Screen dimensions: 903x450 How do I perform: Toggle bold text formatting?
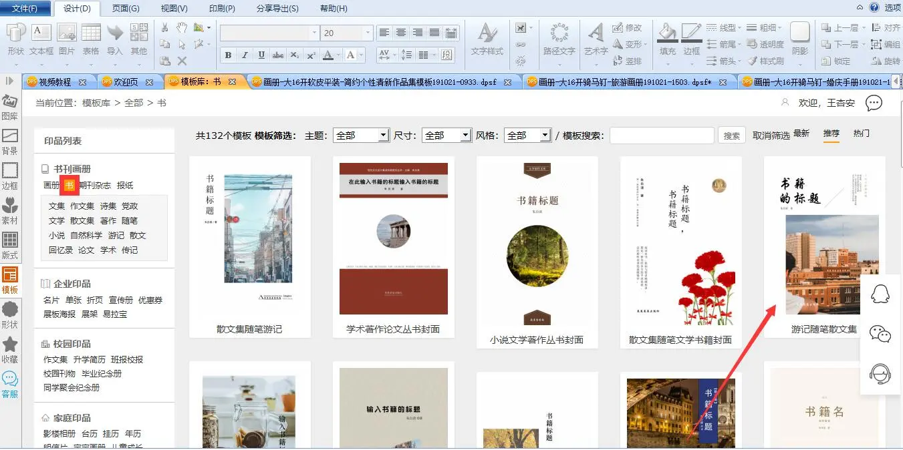point(228,55)
